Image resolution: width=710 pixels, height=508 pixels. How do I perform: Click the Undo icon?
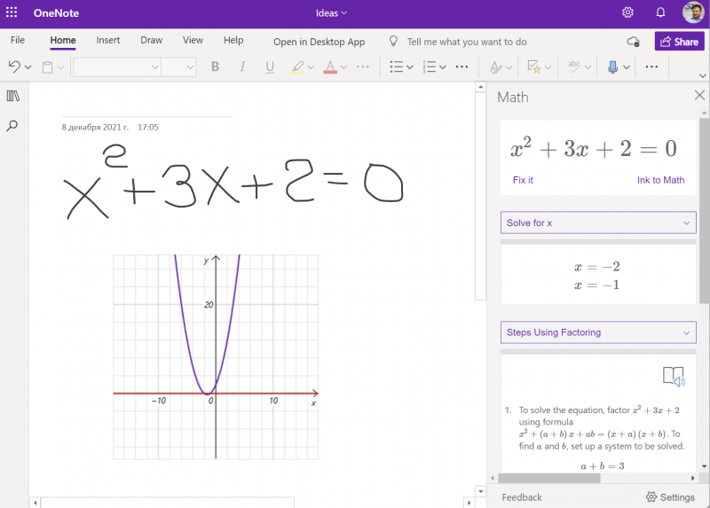point(14,66)
